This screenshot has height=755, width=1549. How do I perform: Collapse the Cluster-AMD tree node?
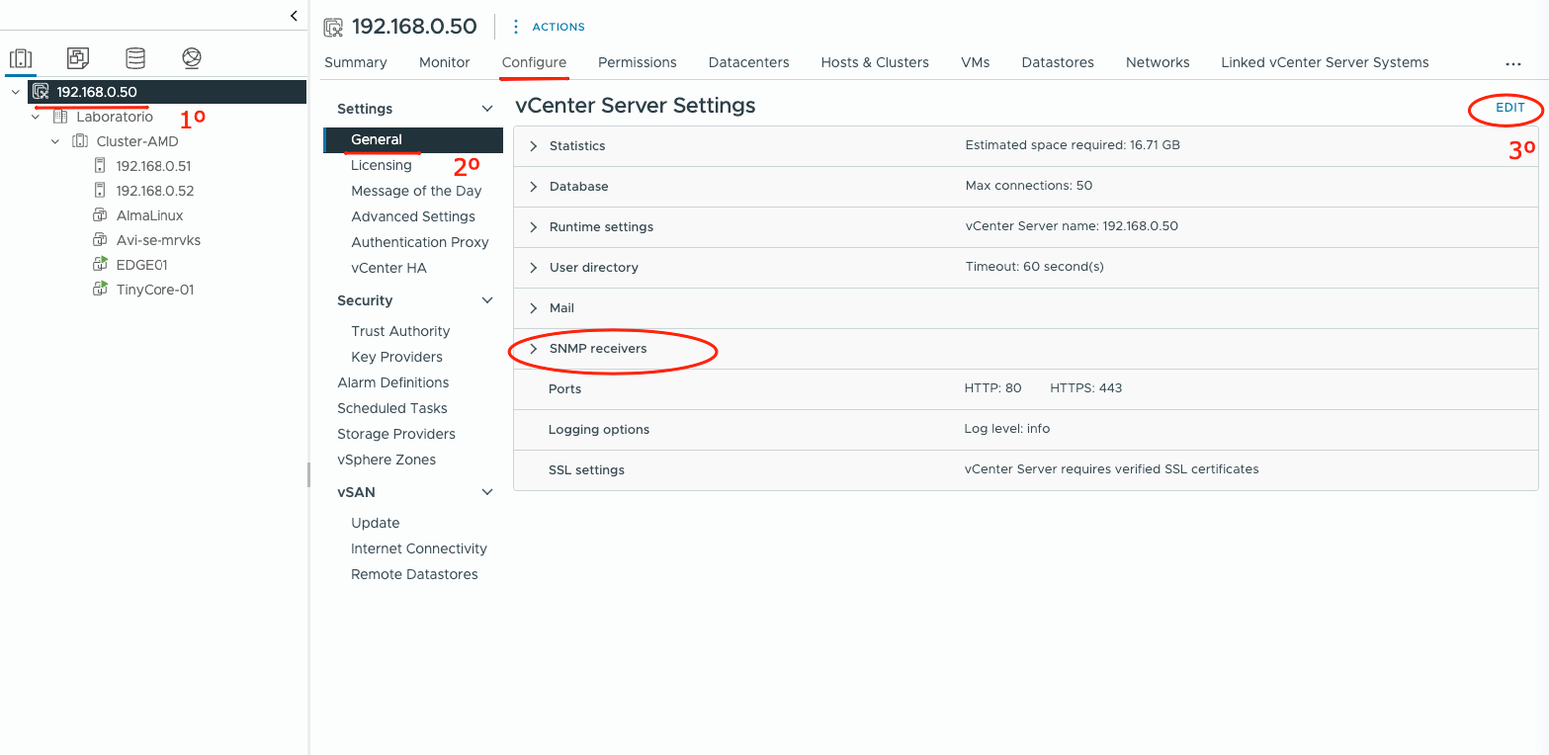click(55, 141)
